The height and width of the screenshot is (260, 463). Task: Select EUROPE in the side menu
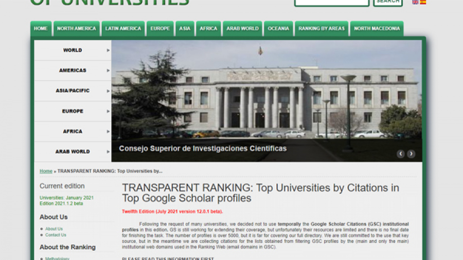click(73, 111)
